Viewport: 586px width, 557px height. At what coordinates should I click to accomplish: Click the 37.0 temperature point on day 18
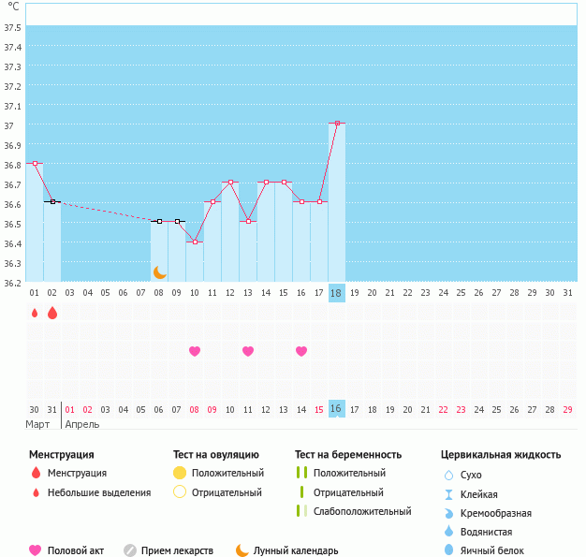point(337,123)
